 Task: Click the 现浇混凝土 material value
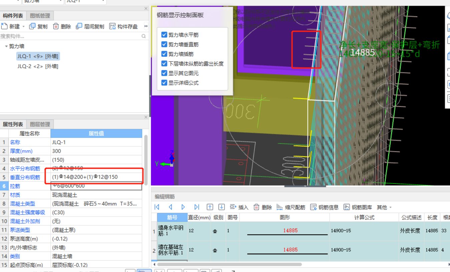point(65,195)
